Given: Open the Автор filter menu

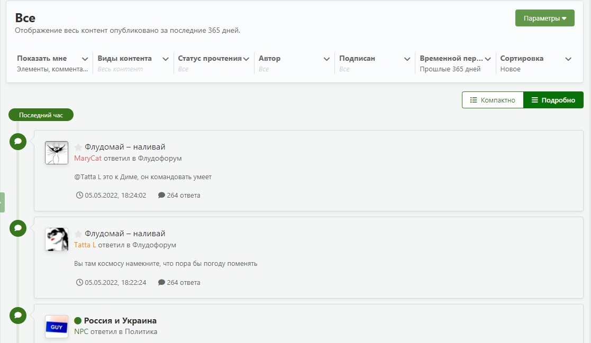Looking at the screenshot, I should coord(294,63).
